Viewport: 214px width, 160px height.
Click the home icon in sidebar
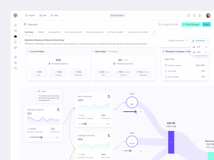[x=16, y=25]
